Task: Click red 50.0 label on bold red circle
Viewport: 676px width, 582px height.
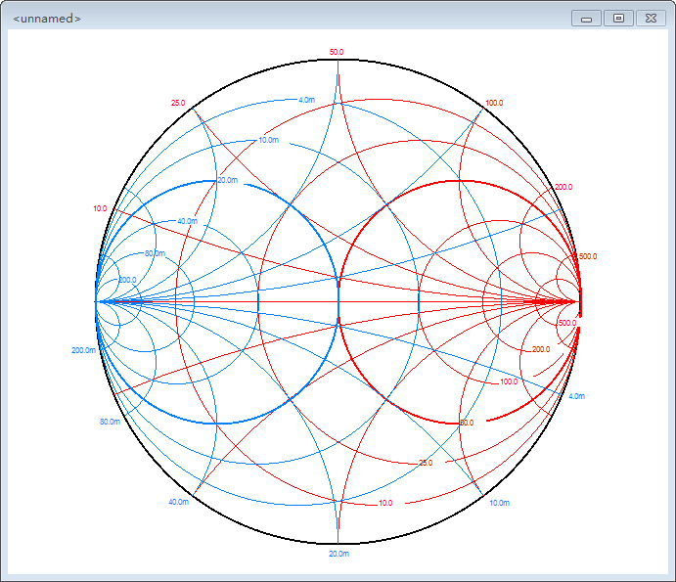Action: click(x=467, y=423)
